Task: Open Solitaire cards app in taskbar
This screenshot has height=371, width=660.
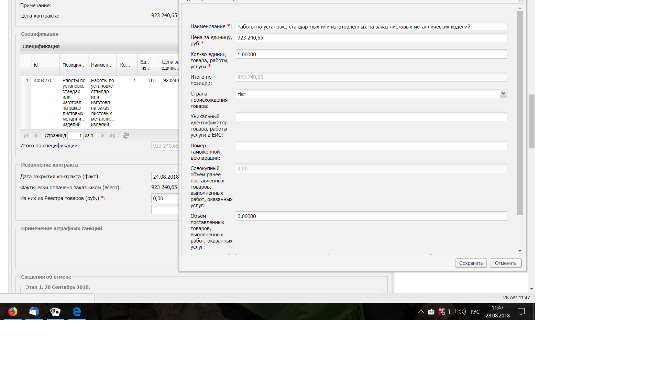Action: [x=55, y=312]
